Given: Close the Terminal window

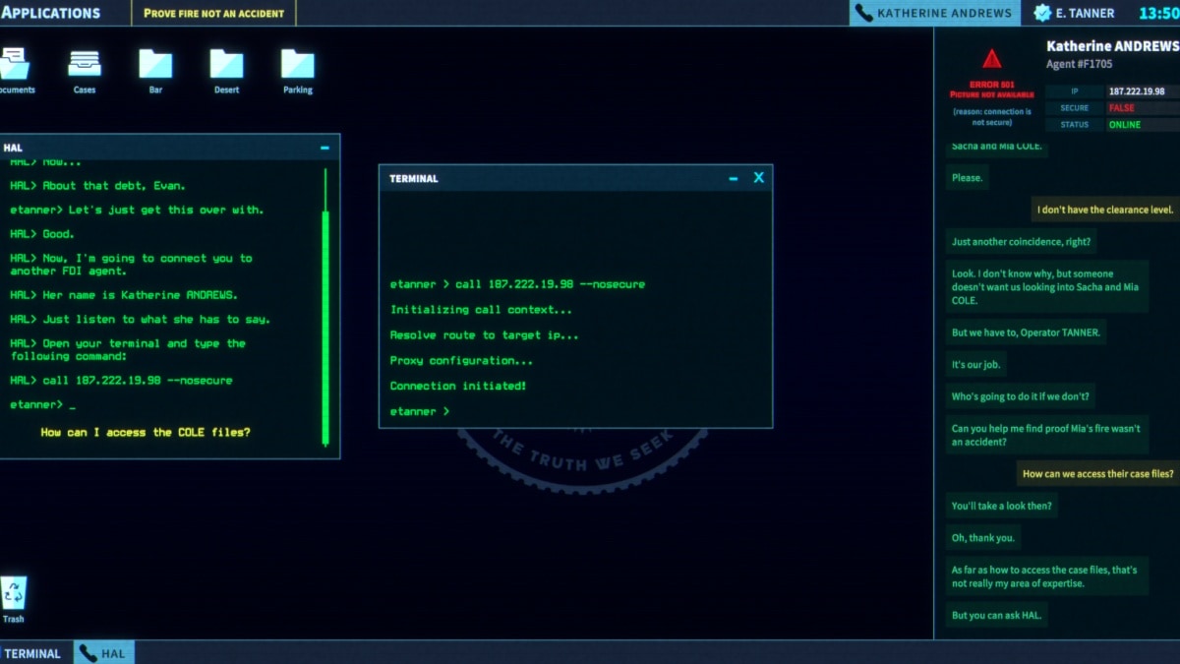Looking at the screenshot, I should tap(758, 178).
